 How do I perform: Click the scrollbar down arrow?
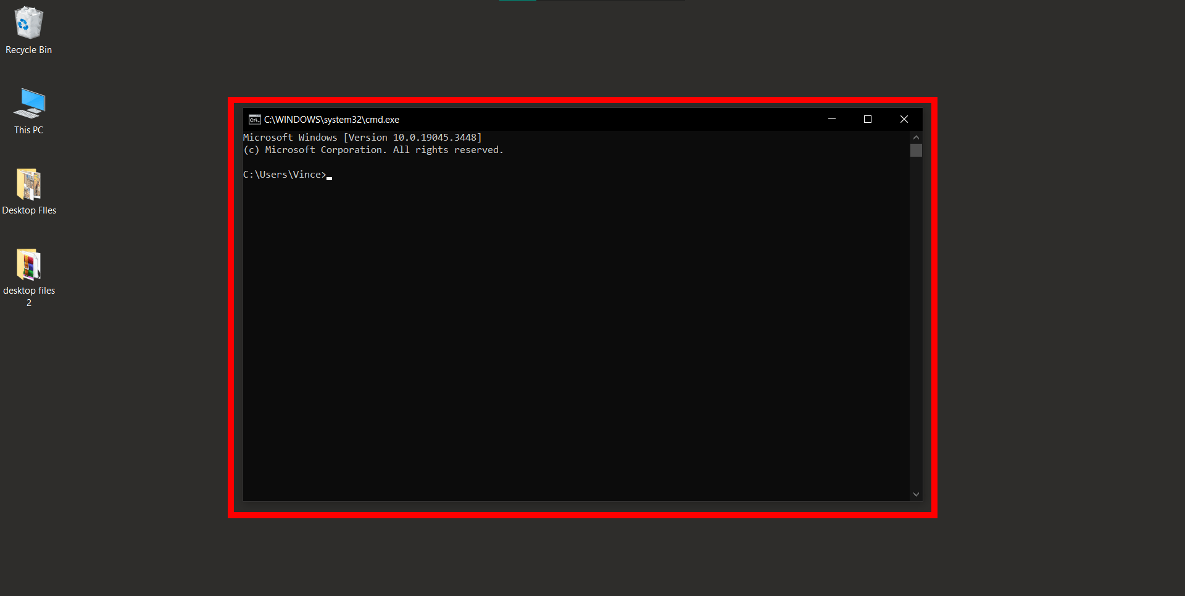point(916,494)
